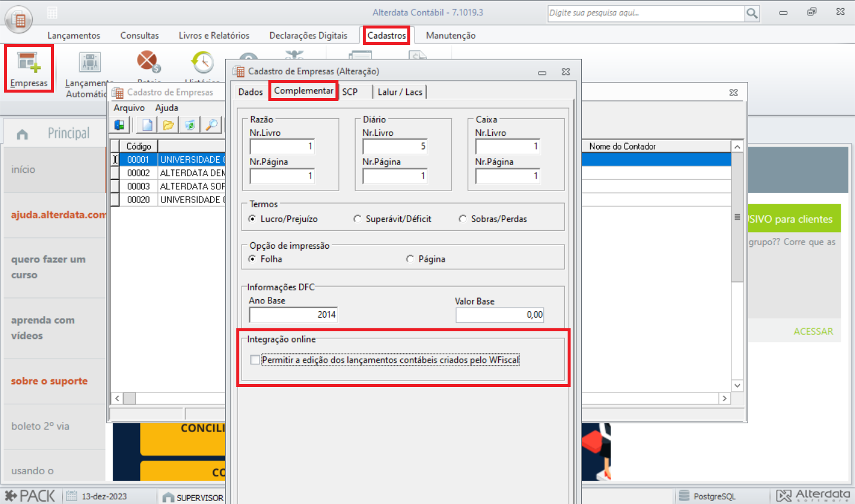Click the grid icon in title bar
The height and width of the screenshot is (504, 855).
point(52,12)
